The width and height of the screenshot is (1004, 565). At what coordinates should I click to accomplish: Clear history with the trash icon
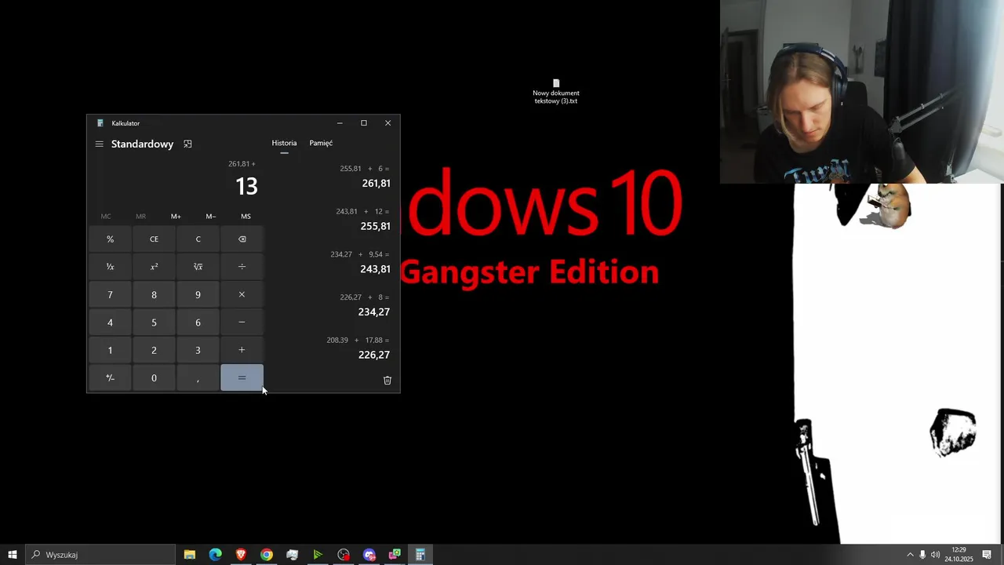coord(387,380)
